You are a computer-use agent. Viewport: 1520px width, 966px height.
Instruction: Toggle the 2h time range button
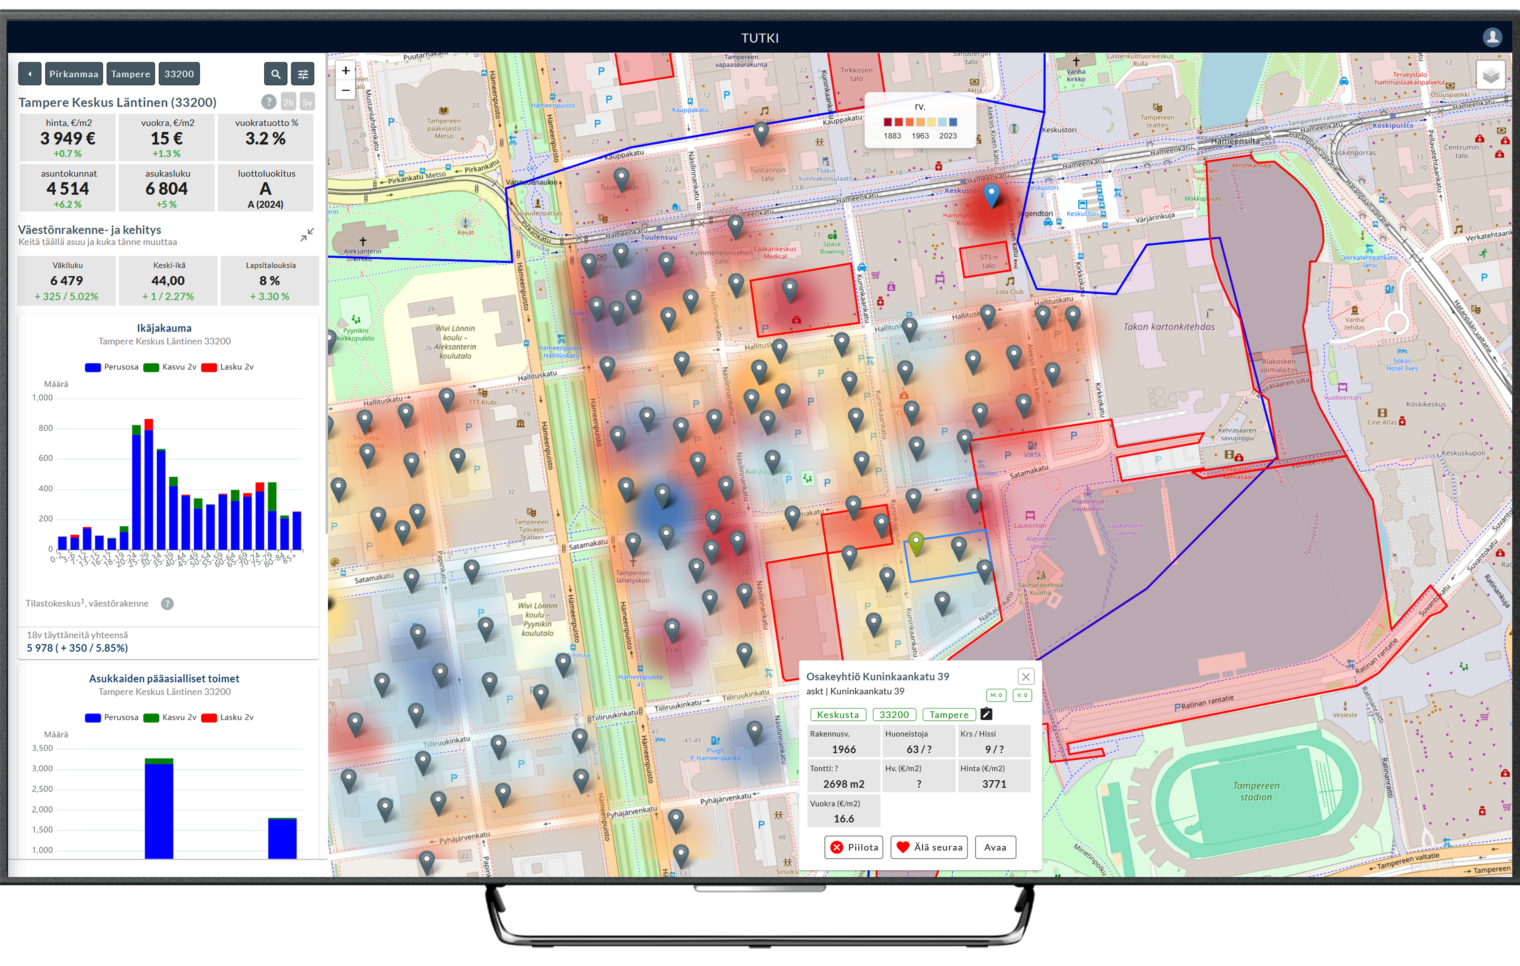click(x=288, y=102)
